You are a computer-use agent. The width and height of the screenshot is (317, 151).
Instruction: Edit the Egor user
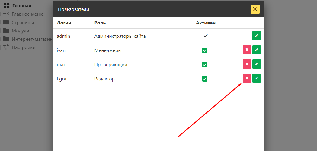point(257,78)
